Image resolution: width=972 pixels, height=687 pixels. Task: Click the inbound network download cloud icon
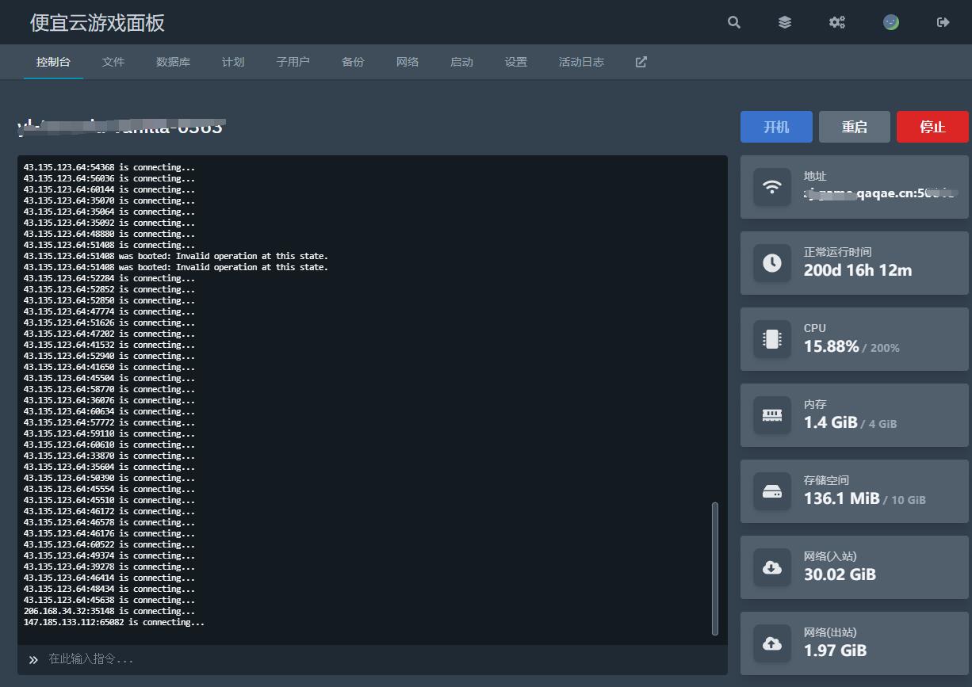pos(772,567)
